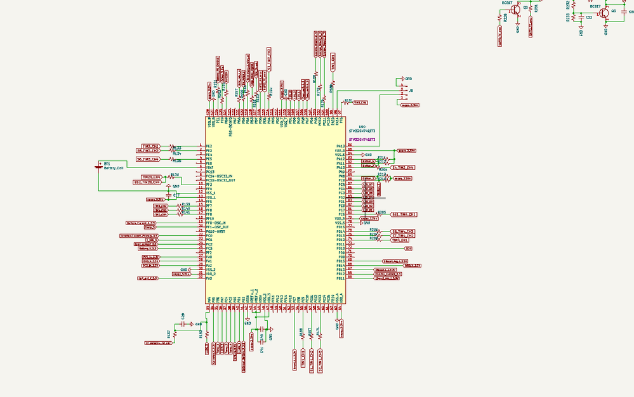Select the S4_TIM2_CH4 net label
634x397 pixels.
click(403, 167)
